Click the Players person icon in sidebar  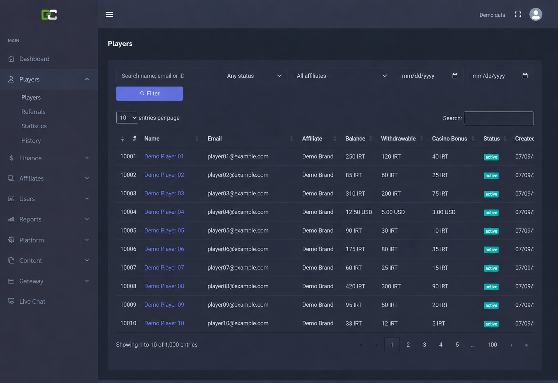tap(11, 79)
